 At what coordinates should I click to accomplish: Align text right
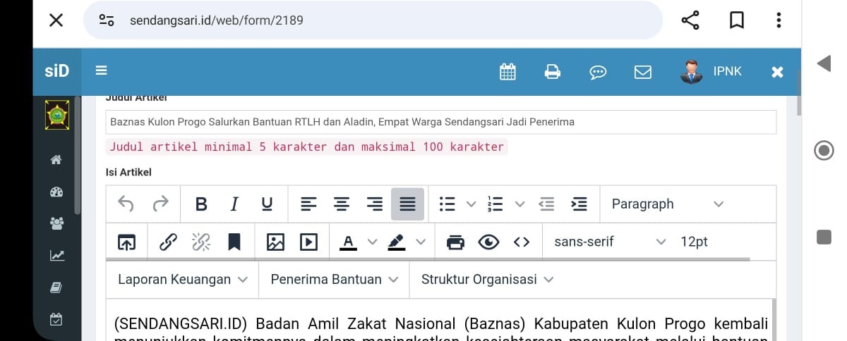(375, 204)
